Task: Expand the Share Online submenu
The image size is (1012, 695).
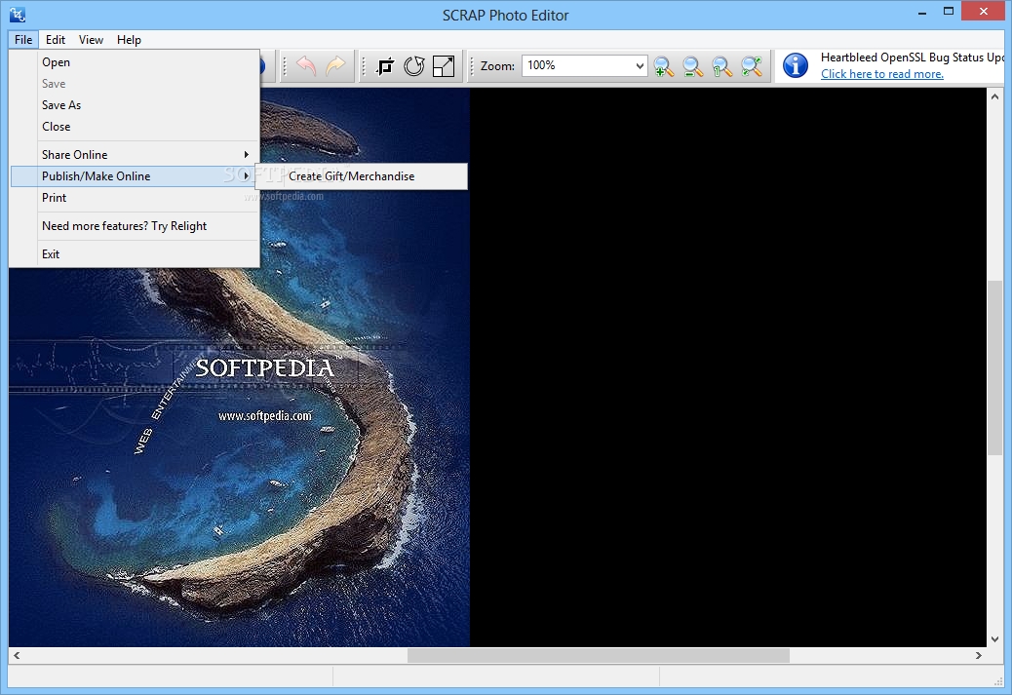Action: (x=135, y=155)
